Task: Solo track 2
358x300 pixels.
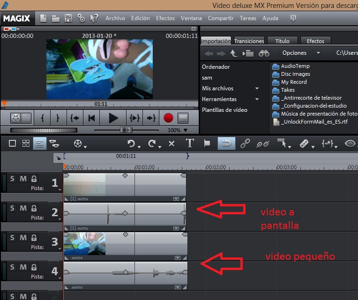Action: [12, 208]
